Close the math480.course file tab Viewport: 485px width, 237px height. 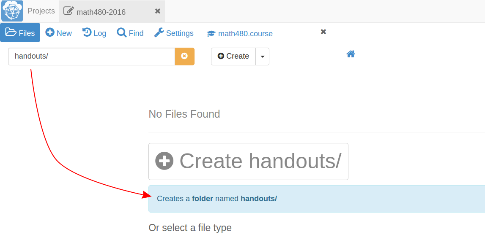(x=323, y=32)
